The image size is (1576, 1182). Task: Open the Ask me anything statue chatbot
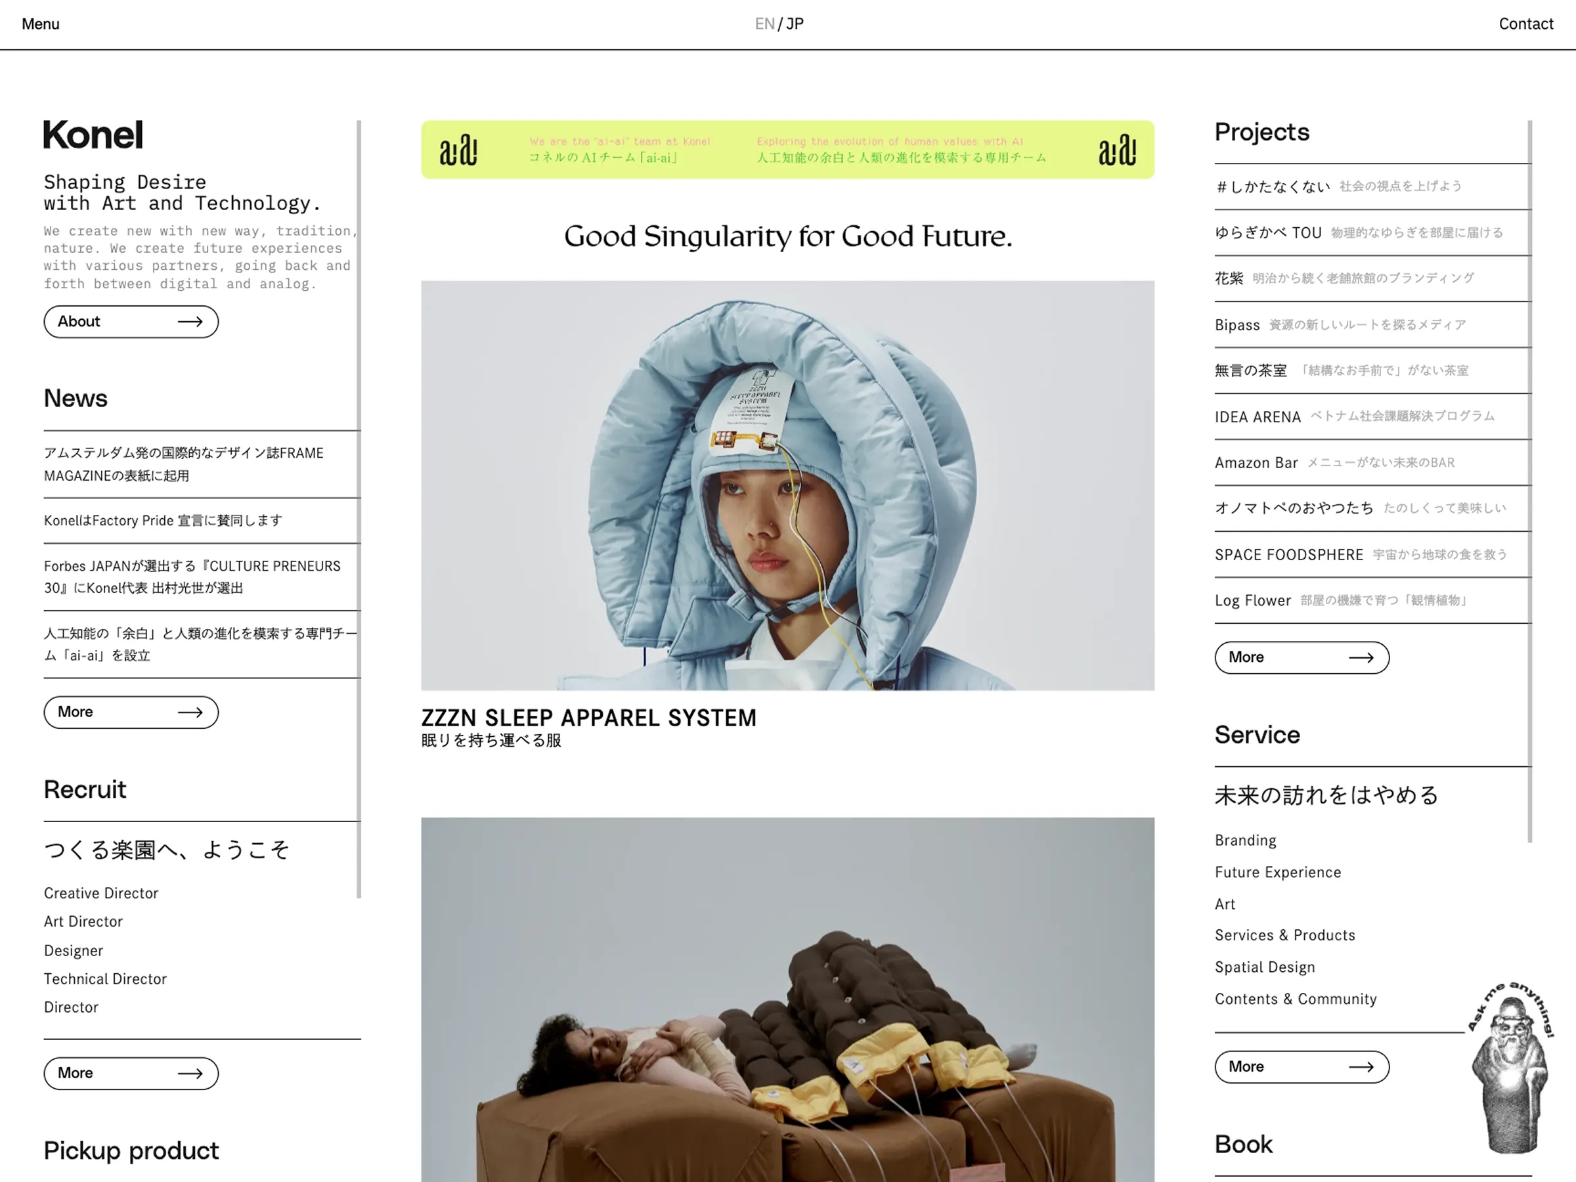[x=1510, y=1068]
